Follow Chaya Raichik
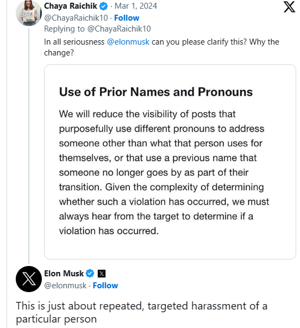 pyautogui.click(x=127, y=18)
